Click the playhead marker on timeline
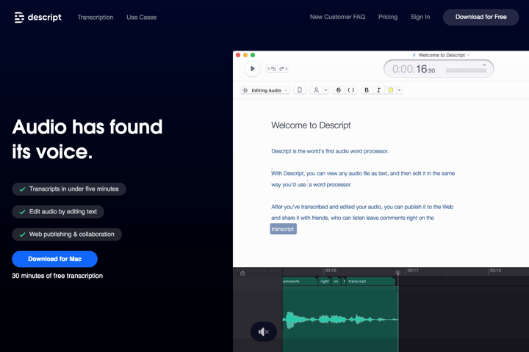This screenshot has width=529, height=352. pos(397,272)
